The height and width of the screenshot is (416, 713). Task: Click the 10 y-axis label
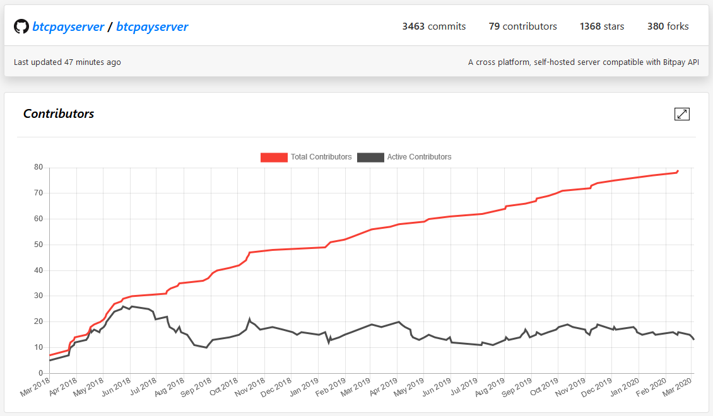tap(38, 347)
